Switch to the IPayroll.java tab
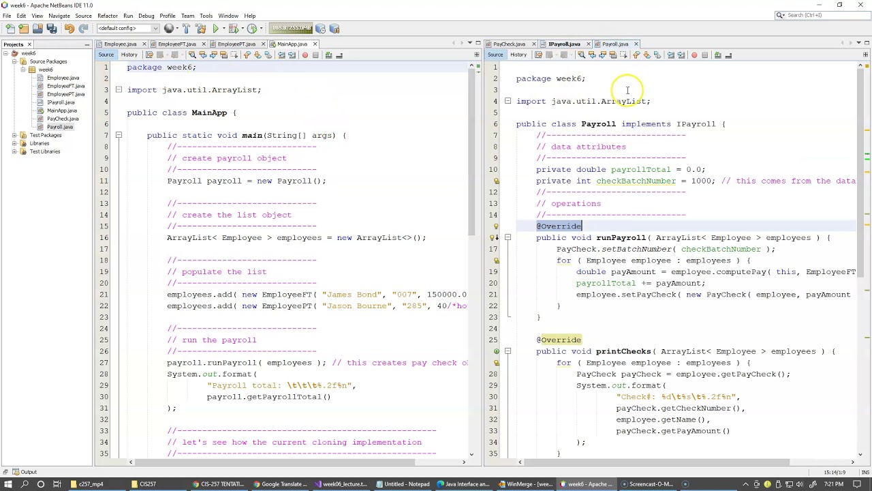The height and width of the screenshot is (491, 872). (x=564, y=44)
